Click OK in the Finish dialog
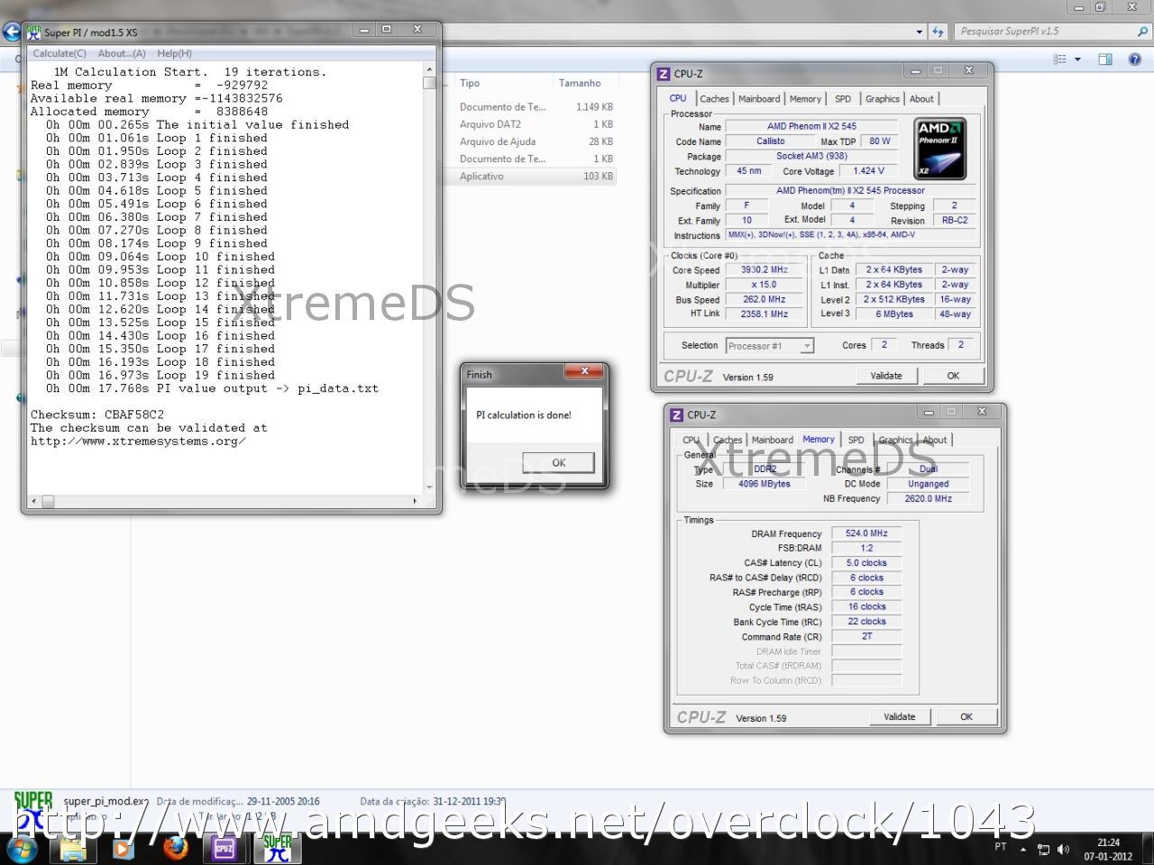This screenshot has height=865, width=1154. pos(559,462)
